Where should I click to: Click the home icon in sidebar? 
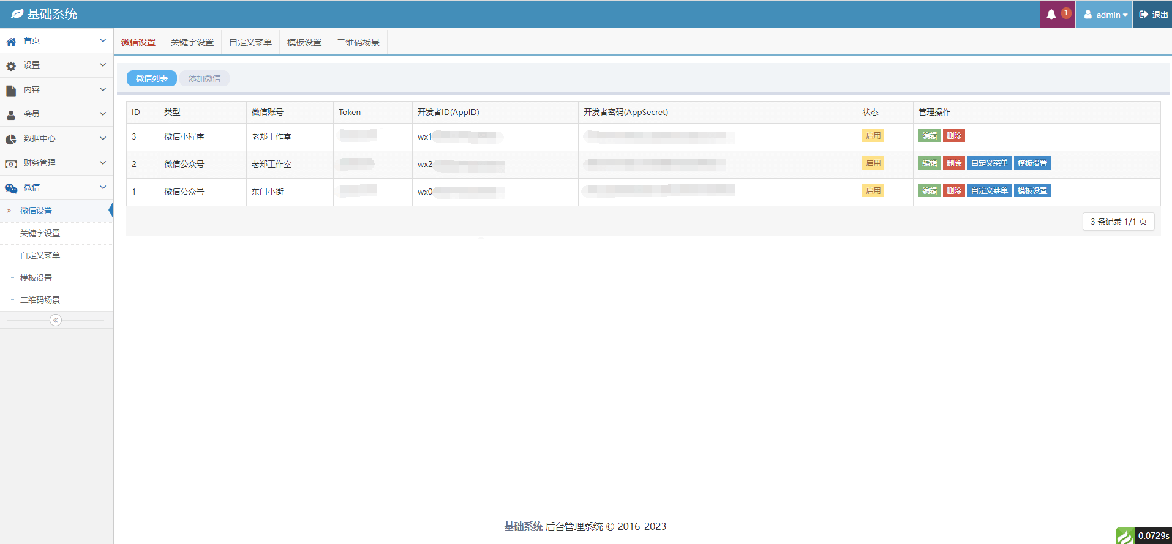[x=11, y=42]
